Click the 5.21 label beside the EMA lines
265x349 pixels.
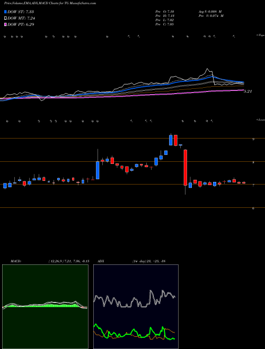tap(248, 91)
